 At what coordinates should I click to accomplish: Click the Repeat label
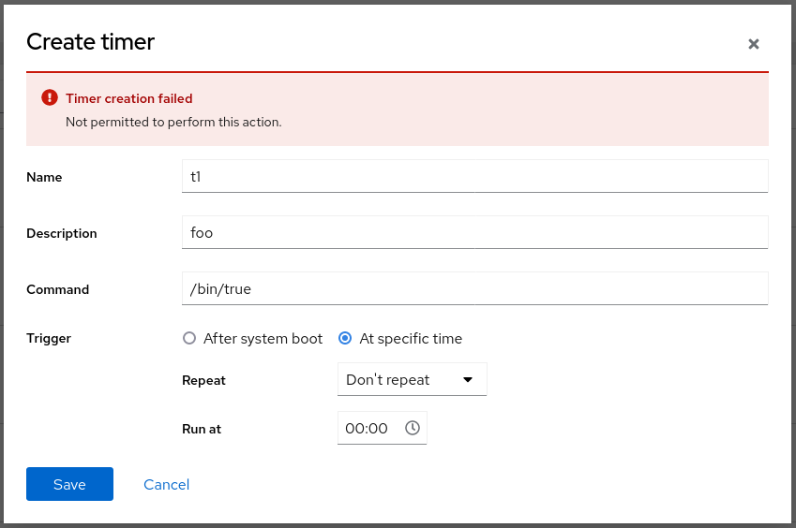[203, 380]
